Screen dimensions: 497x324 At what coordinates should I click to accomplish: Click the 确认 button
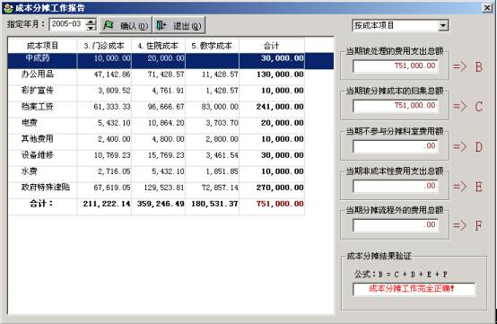coord(126,25)
